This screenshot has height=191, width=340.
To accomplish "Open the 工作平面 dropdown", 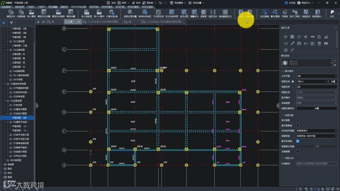I will 316,76.
